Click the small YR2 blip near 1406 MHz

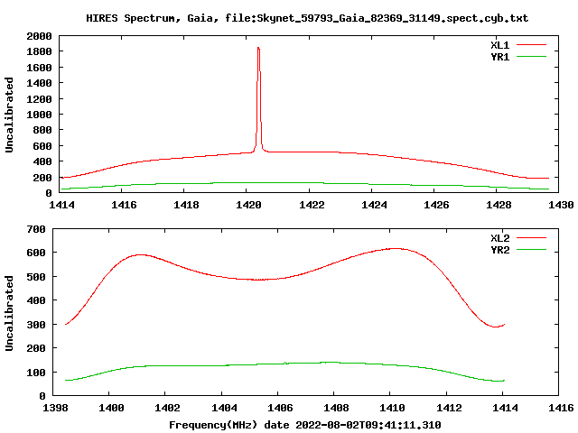click(x=285, y=363)
